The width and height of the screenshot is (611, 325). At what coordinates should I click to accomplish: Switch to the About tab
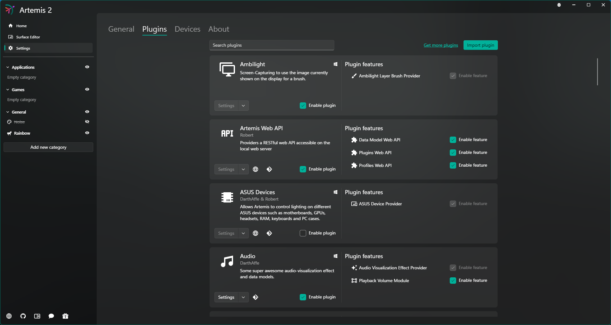[219, 29]
